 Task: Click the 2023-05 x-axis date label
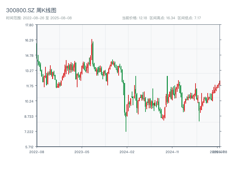(x=82, y=152)
